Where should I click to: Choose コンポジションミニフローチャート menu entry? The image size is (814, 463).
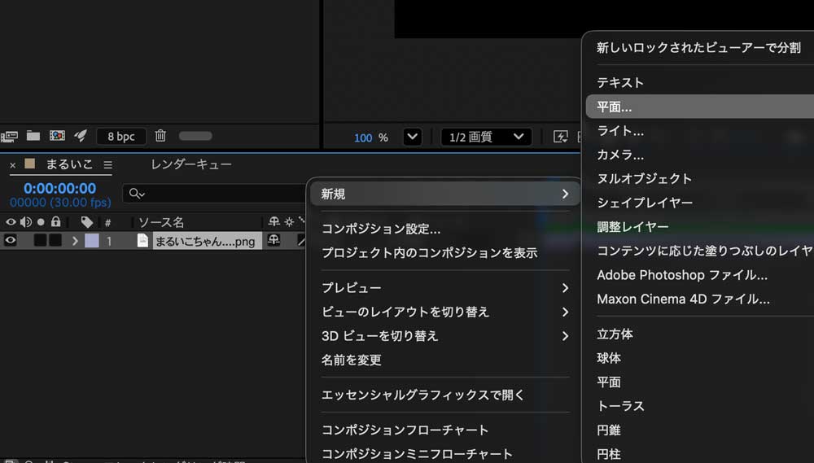coord(417,454)
